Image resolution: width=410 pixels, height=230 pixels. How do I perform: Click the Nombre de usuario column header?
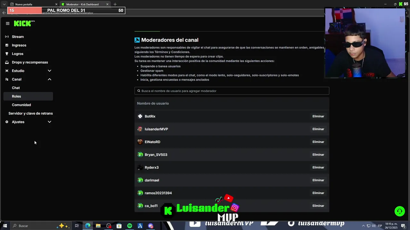click(x=153, y=103)
